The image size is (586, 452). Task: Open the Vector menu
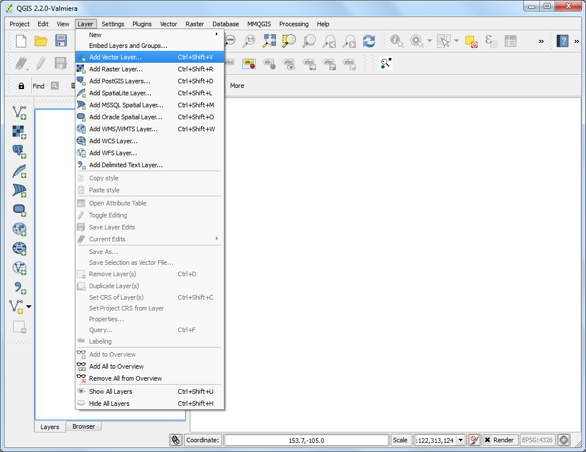click(168, 24)
